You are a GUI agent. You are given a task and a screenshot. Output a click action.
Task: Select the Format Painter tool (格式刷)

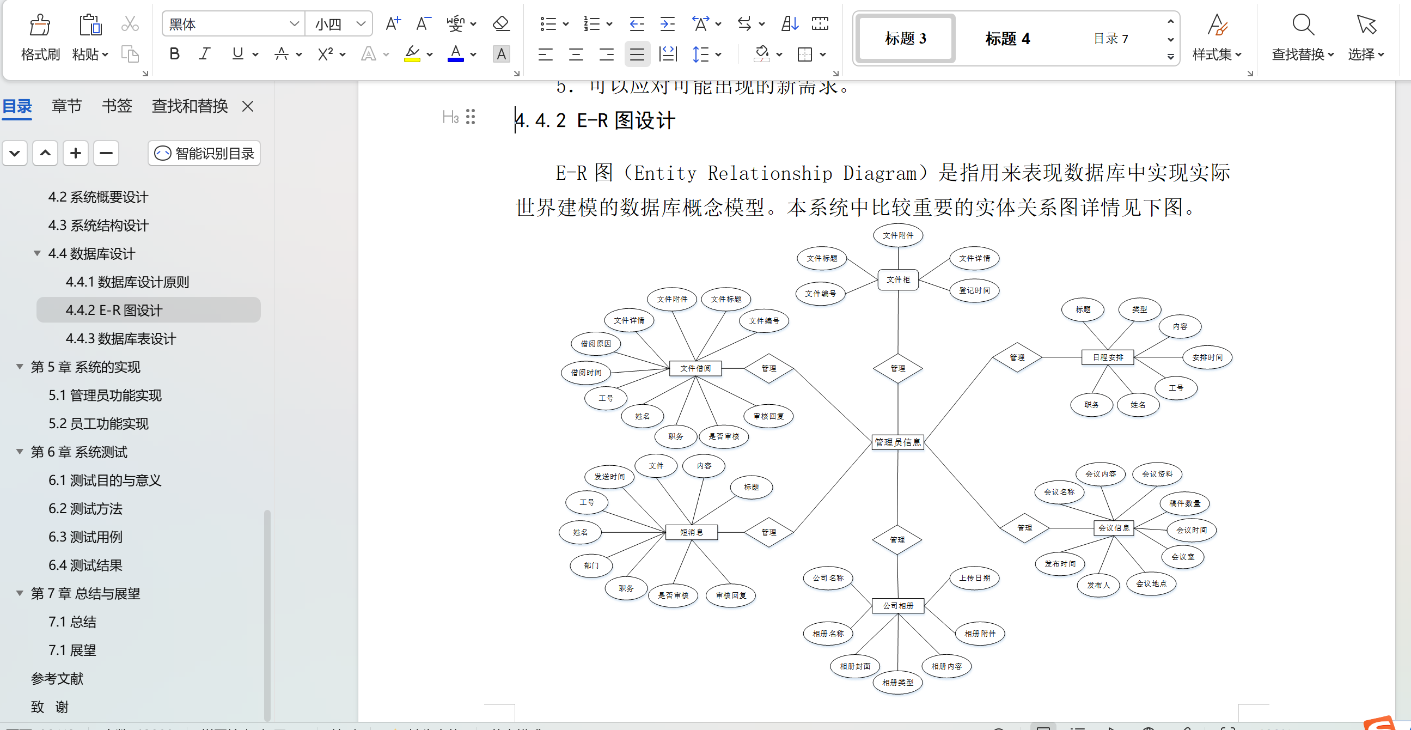[x=39, y=38]
